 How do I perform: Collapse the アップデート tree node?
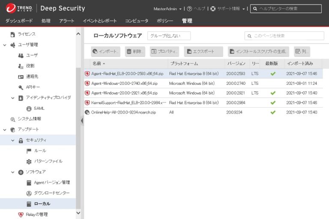coord(5,130)
